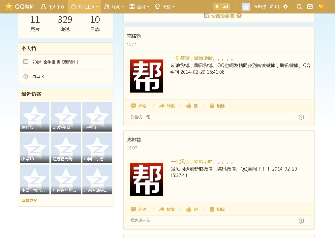335x238 pixels.
Task: Click the user avatar in top bar
Action: click(x=246, y=7)
